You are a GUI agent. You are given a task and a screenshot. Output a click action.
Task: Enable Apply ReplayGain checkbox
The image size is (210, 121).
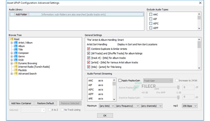point(120,80)
